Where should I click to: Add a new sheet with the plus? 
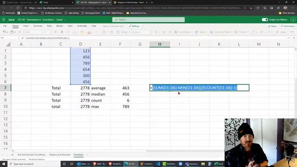87,154
